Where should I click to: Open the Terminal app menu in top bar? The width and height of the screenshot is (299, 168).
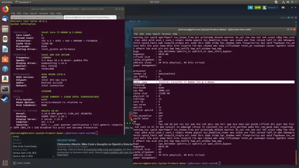click(23, 2)
